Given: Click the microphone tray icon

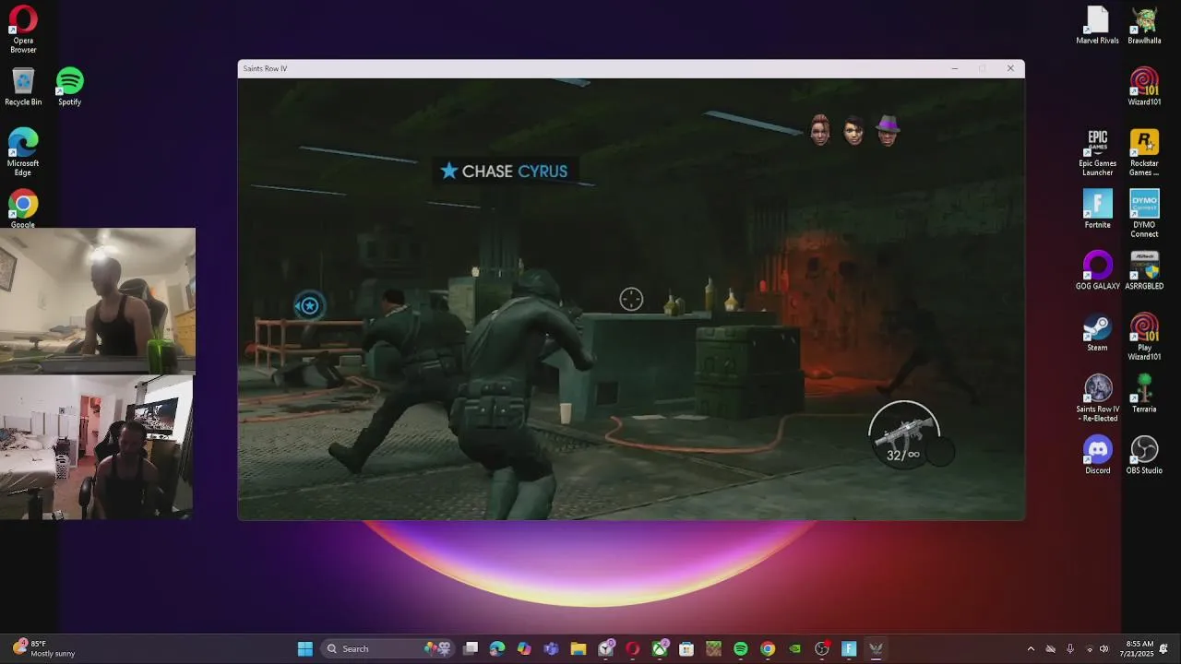Looking at the screenshot, I should coord(1069,649).
